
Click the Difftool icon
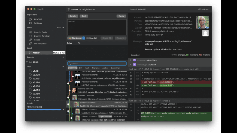coord(199,9)
